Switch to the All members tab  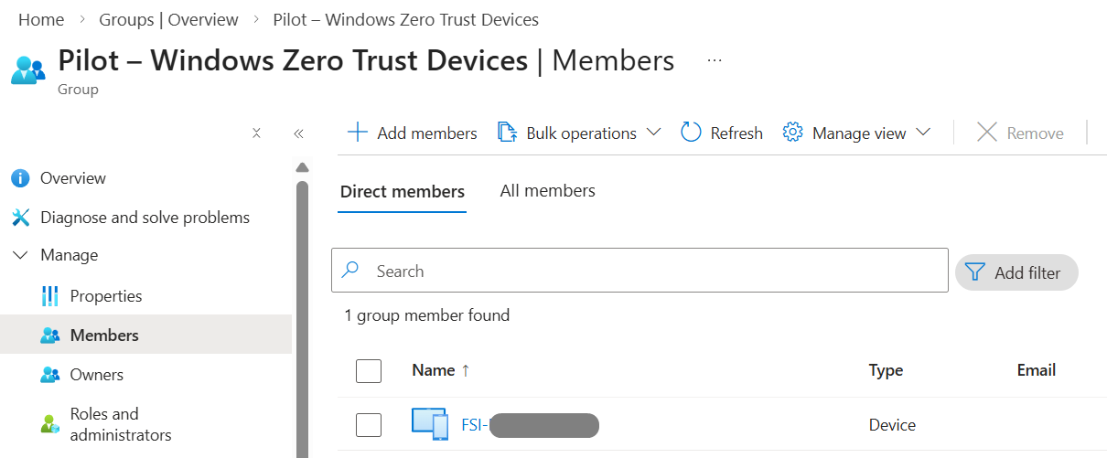pyautogui.click(x=547, y=191)
